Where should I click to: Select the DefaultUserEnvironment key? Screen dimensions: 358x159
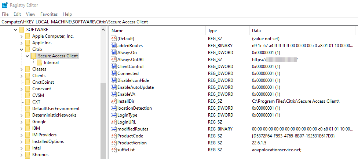click(x=56, y=109)
